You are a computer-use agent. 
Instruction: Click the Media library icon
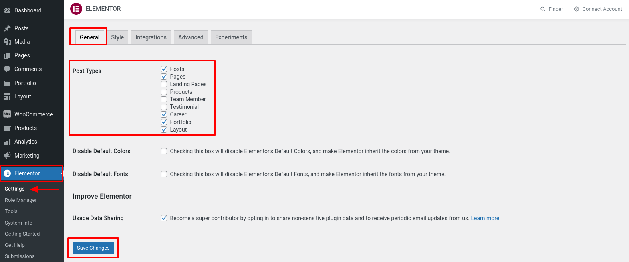coord(7,42)
